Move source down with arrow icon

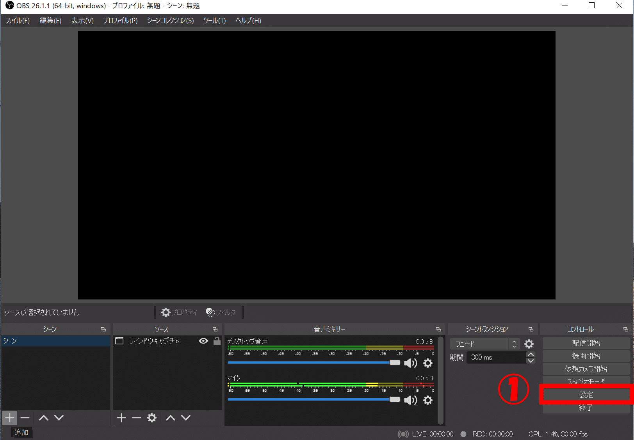tap(186, 418)
